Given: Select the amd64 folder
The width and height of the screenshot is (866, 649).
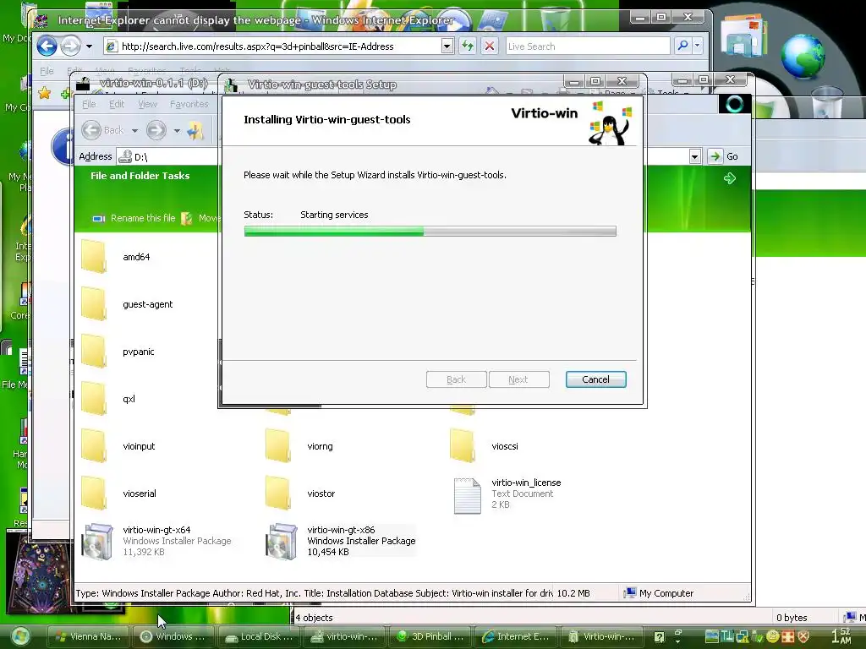Looking at the screenshot, I should click(x=115, y=257).
